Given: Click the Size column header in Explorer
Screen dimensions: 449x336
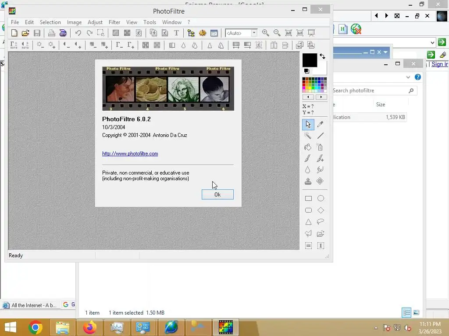Looking at the screenshot, I should [x=381, y=105].
